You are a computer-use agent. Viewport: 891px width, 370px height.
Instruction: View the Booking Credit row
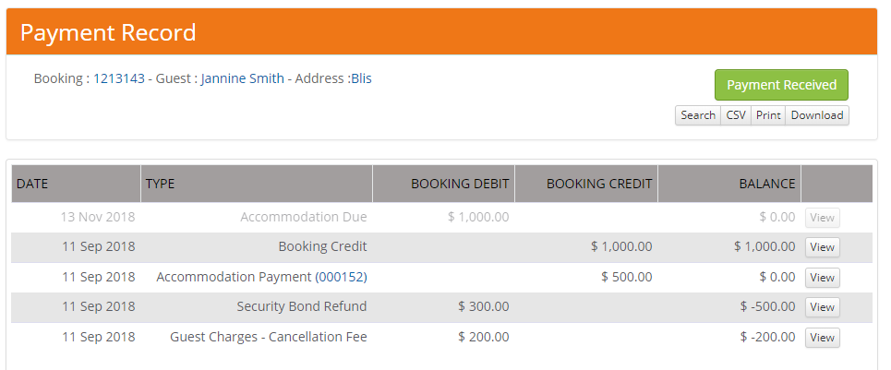(822, 247)
